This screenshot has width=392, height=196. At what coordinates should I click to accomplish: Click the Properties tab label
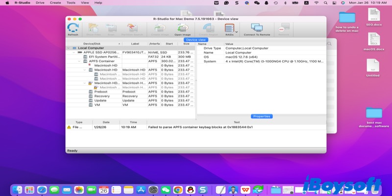point(262,116)
